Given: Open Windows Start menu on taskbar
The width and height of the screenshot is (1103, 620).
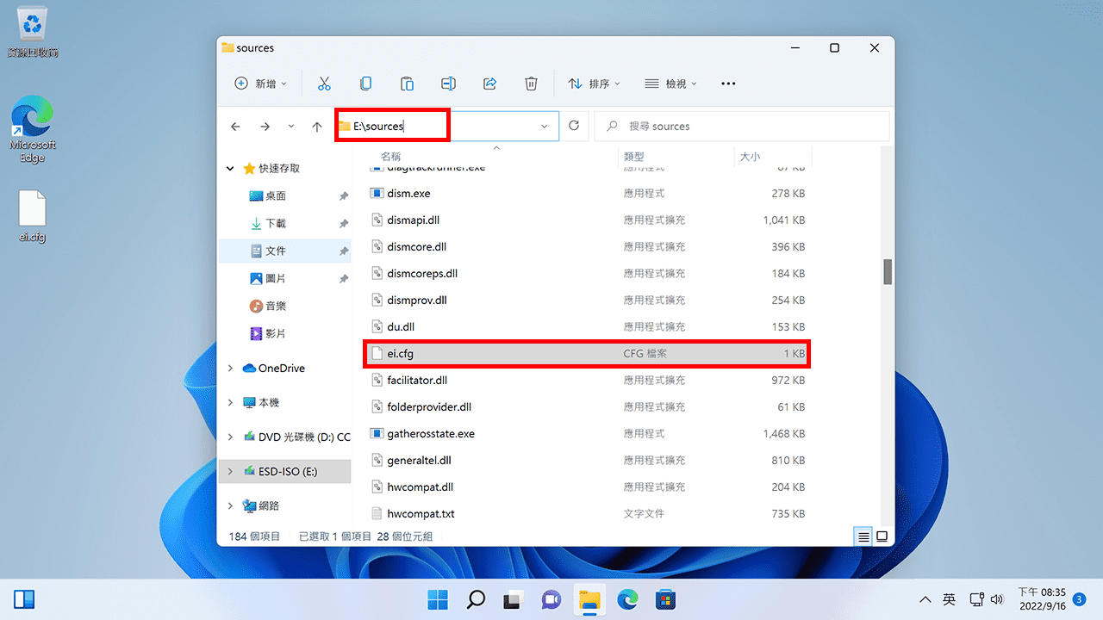Looking at the screenshot, I should coord(438,599).
